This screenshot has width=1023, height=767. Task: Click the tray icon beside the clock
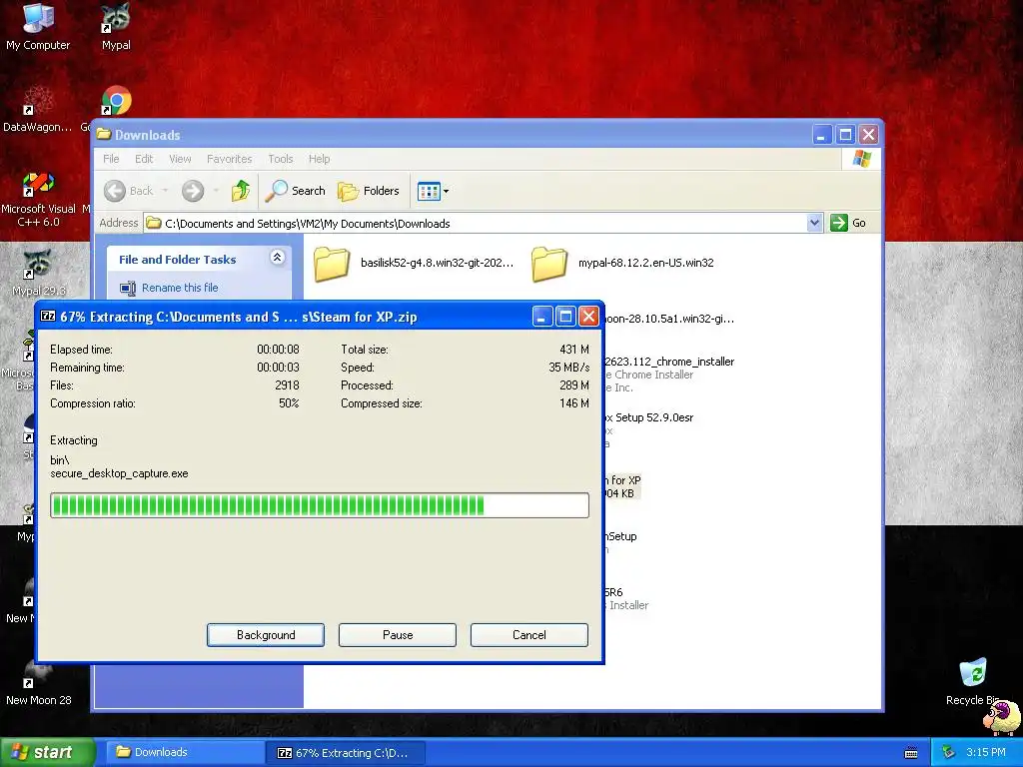948,753
